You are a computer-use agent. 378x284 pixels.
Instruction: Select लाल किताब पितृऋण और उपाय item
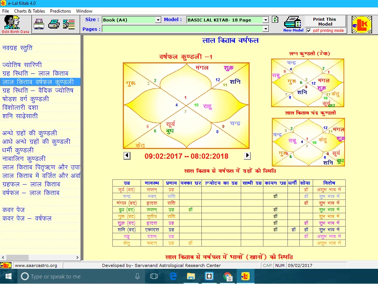point(40,167)
